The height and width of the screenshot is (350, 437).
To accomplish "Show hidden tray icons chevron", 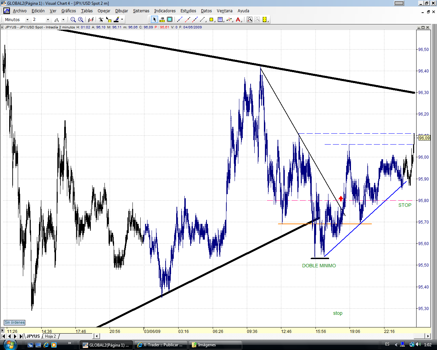I will click(x=396, y=345).
